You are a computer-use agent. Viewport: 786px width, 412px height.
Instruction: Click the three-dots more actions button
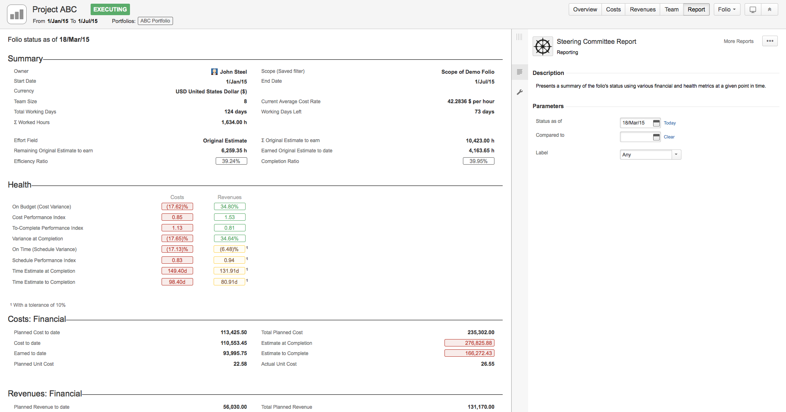click(x=770, y=41)
